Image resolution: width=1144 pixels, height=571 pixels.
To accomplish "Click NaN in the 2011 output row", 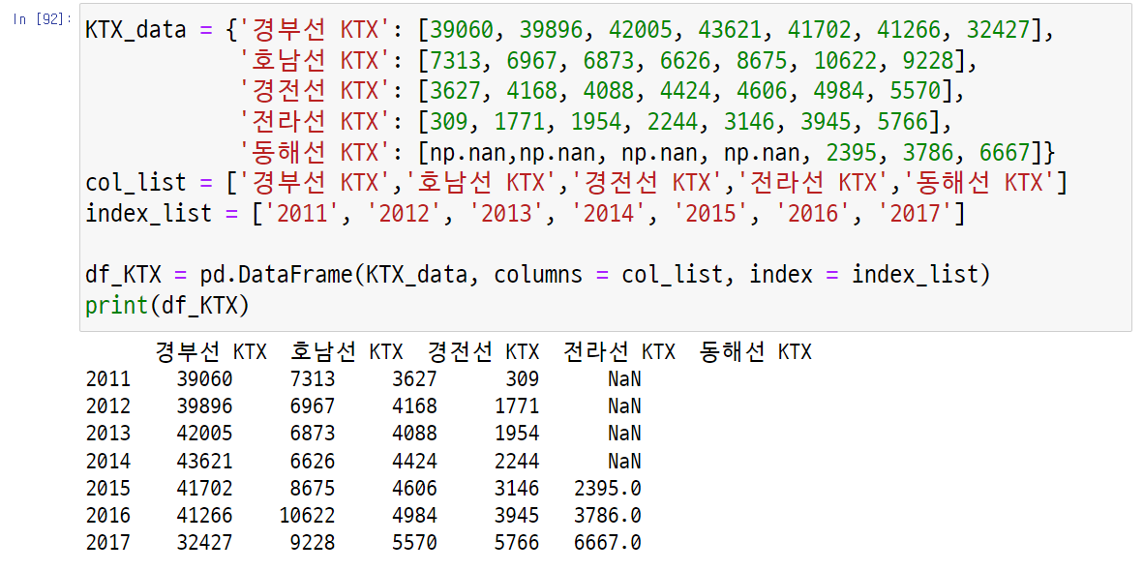I will [624, 379].
